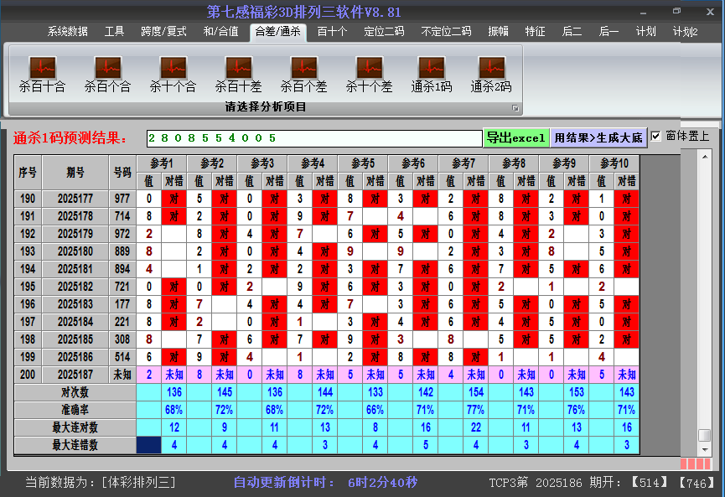Select period cell 2025187
Screen dimensions: 725x497
pyautogui.click(x=75, y=375)
